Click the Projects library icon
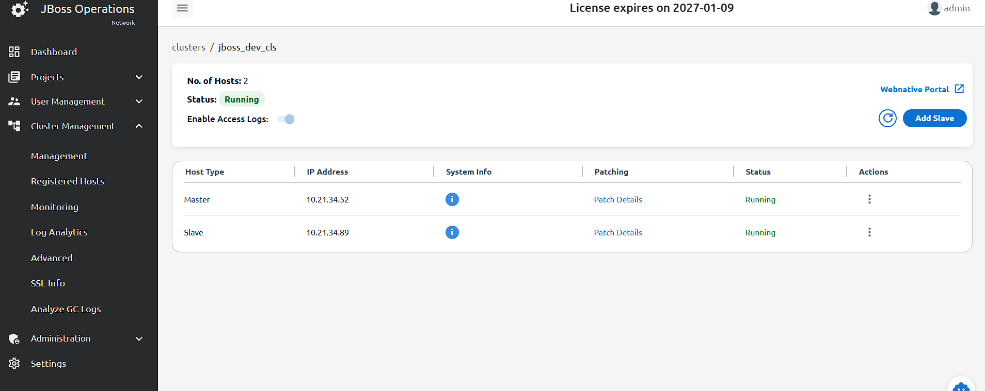 (x=14, y=77)
